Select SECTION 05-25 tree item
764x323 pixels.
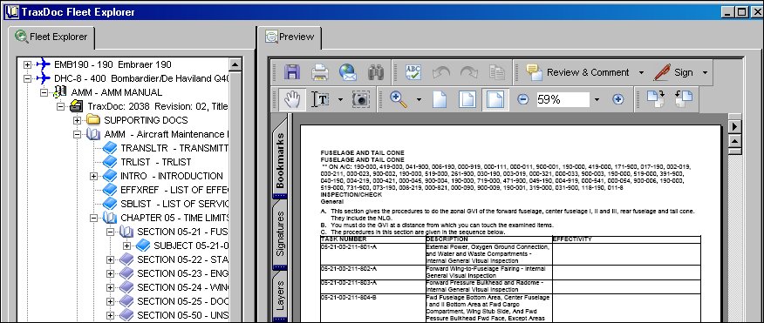182,301
